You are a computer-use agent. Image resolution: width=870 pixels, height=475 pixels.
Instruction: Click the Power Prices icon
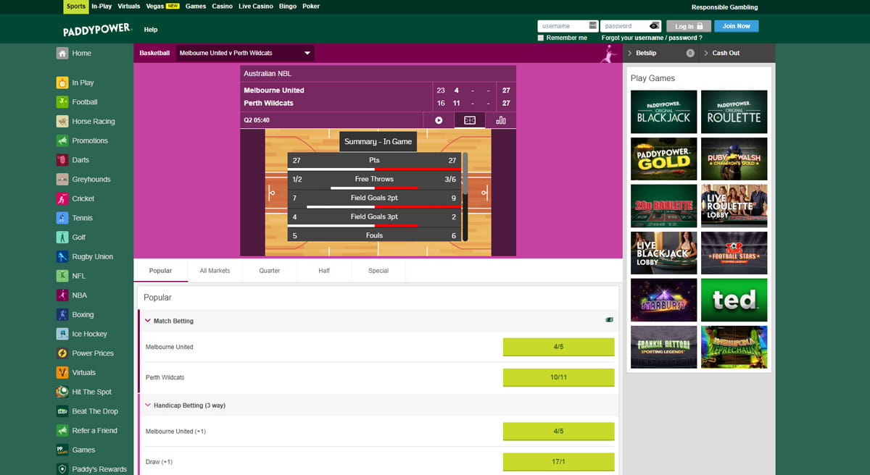pos(62,353)
